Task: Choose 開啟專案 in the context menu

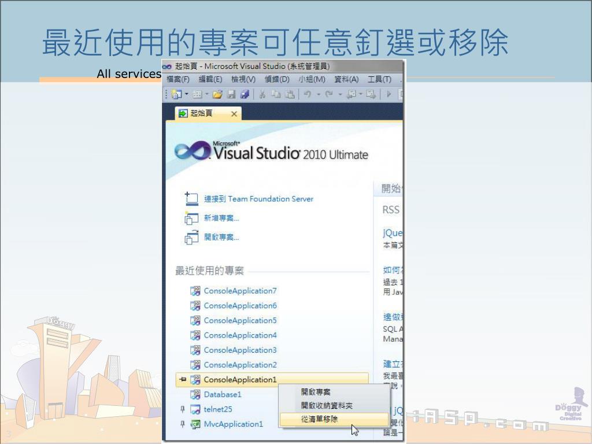Action: (334, 392)
